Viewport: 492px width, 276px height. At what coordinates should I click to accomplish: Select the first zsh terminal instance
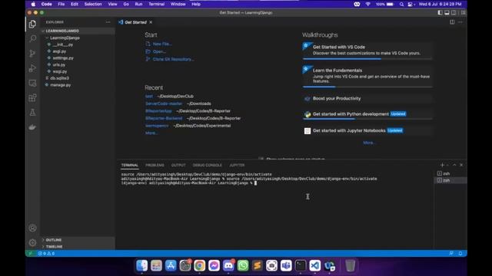(450, 173)
